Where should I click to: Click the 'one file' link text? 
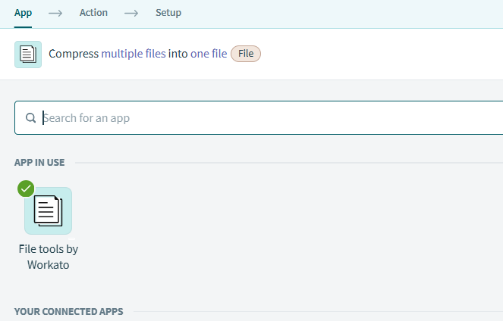209,54
